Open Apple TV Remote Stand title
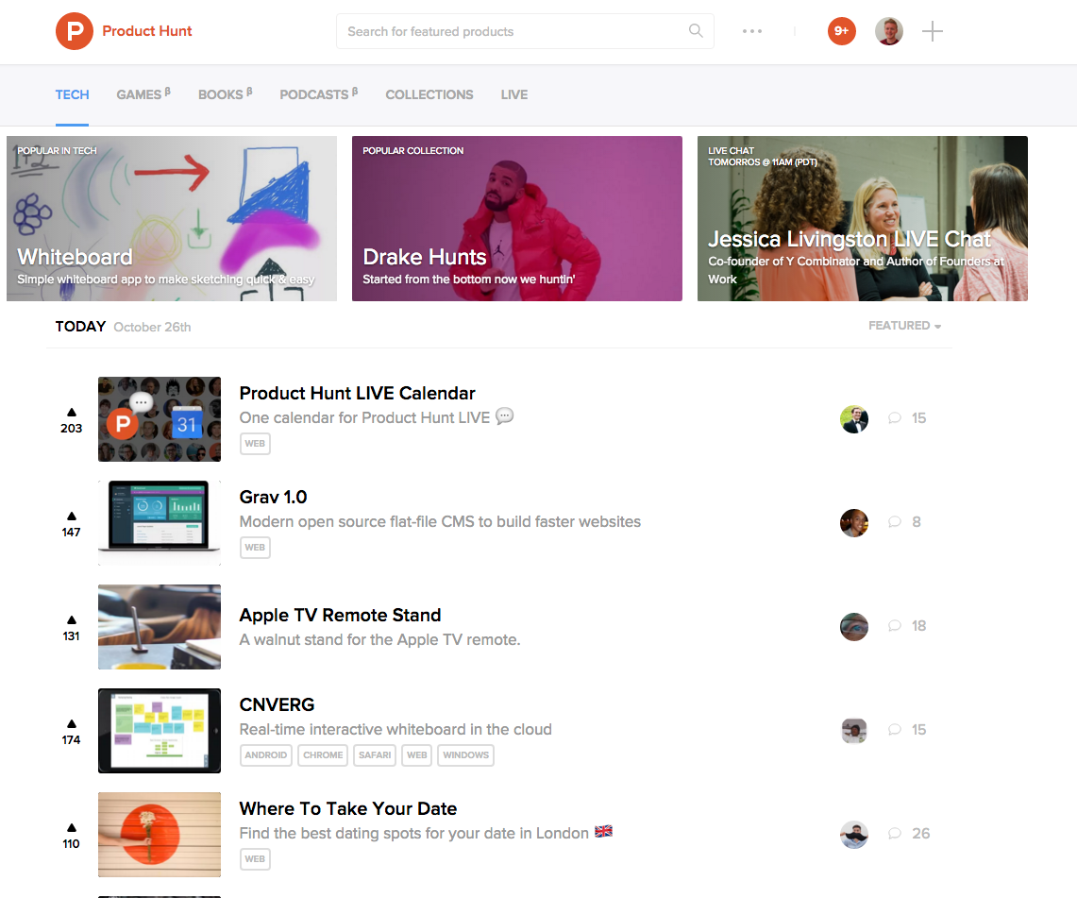Viewport: 1077px width, 898px height. pyautogui.click(x=340, y=615)
